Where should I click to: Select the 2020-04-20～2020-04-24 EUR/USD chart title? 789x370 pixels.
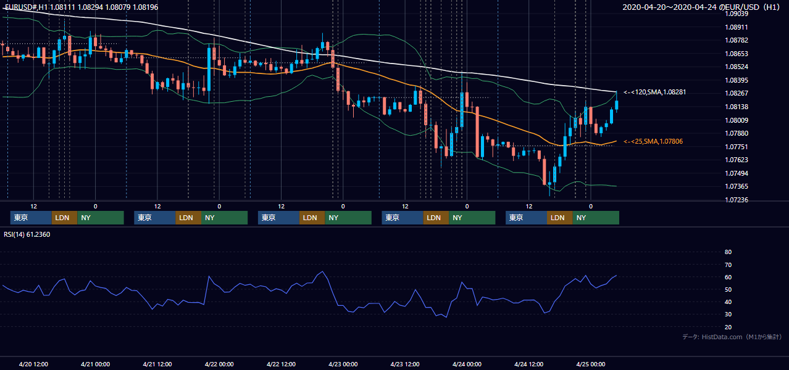click(701, 7)
